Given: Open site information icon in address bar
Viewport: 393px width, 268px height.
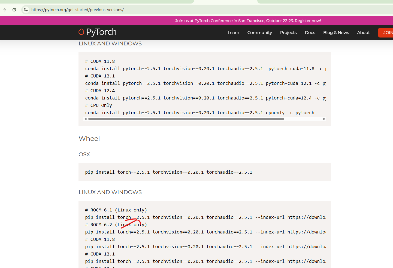Looking at the screenshot, I should 26,10.
